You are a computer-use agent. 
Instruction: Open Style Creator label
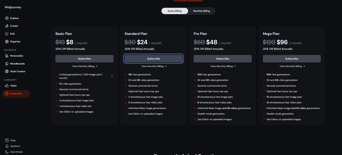[18, 71]
